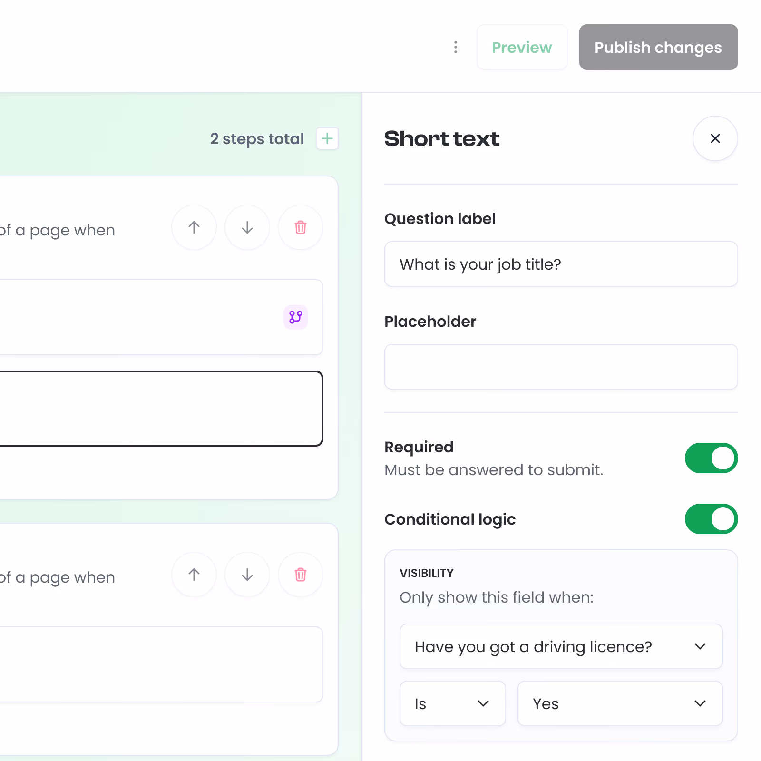Click the empty Placeholder input field

561,367
